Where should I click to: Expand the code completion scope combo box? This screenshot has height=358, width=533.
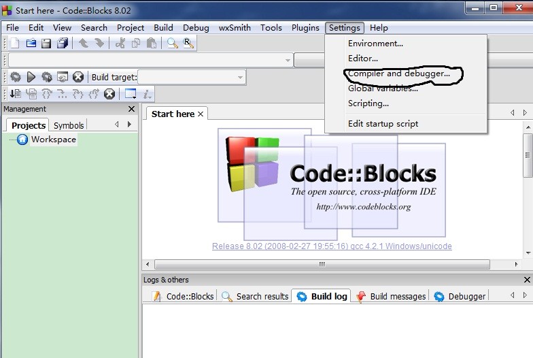[151, 60]
